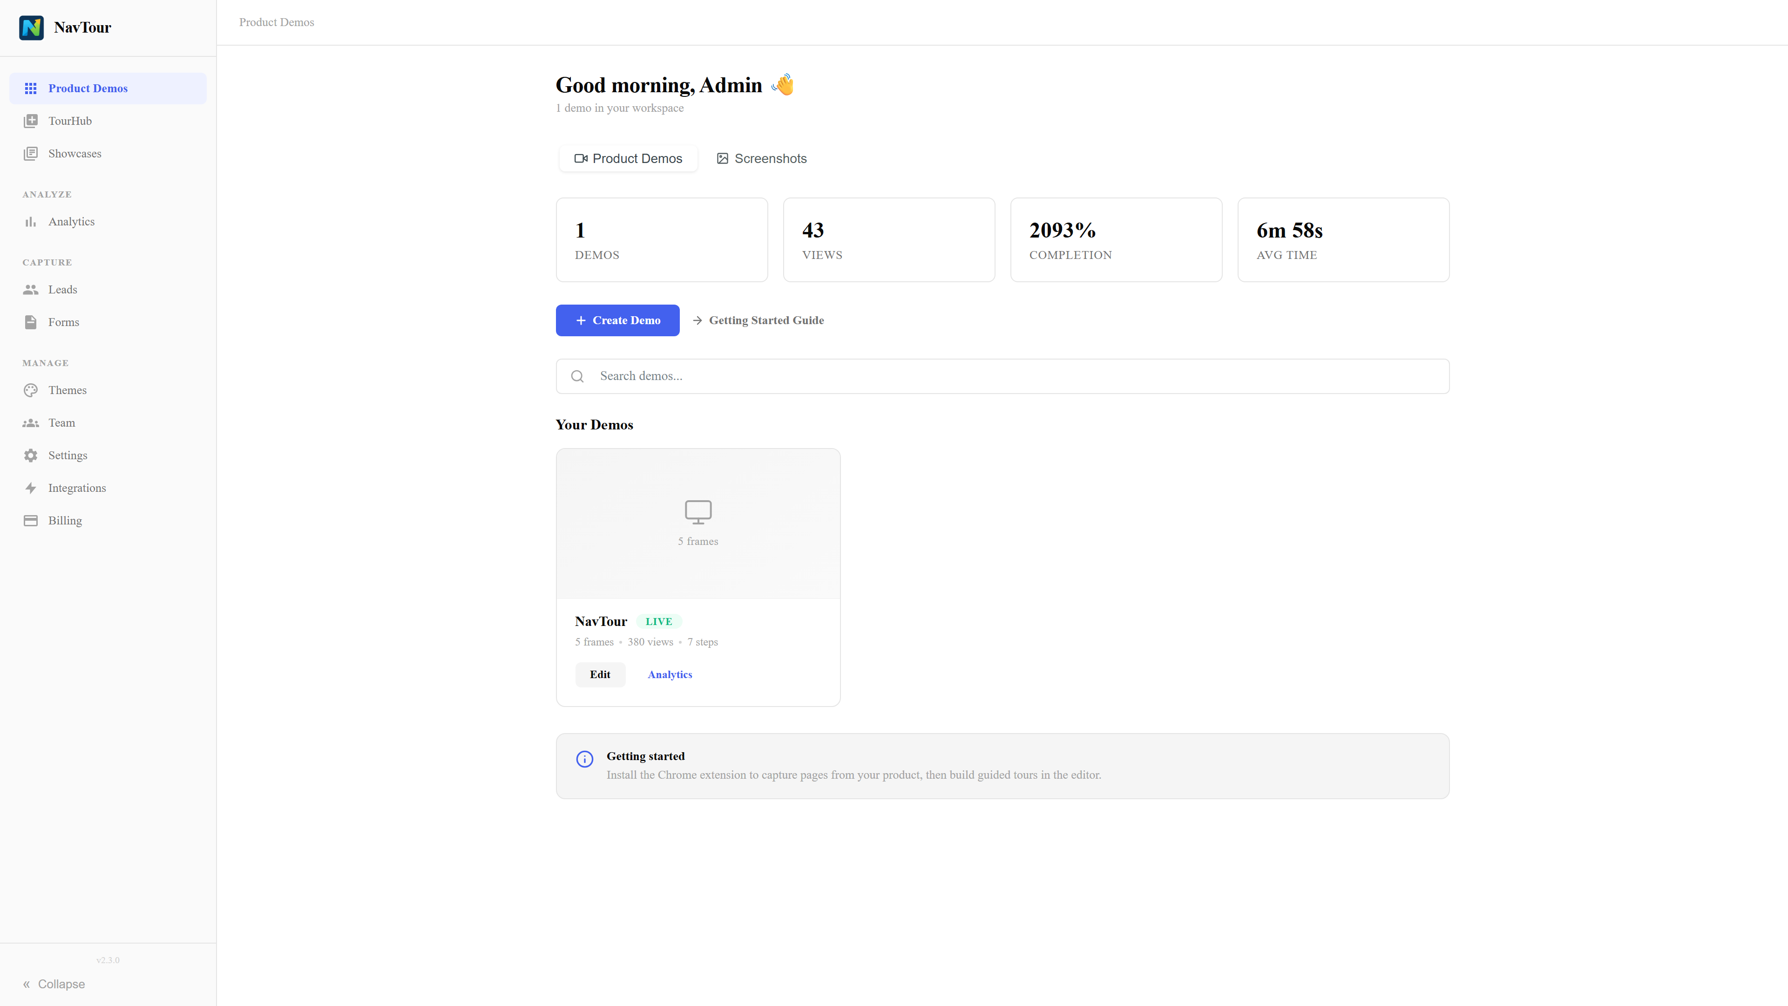
Task: Open the Getting Started Guide link
Action: 758,320
